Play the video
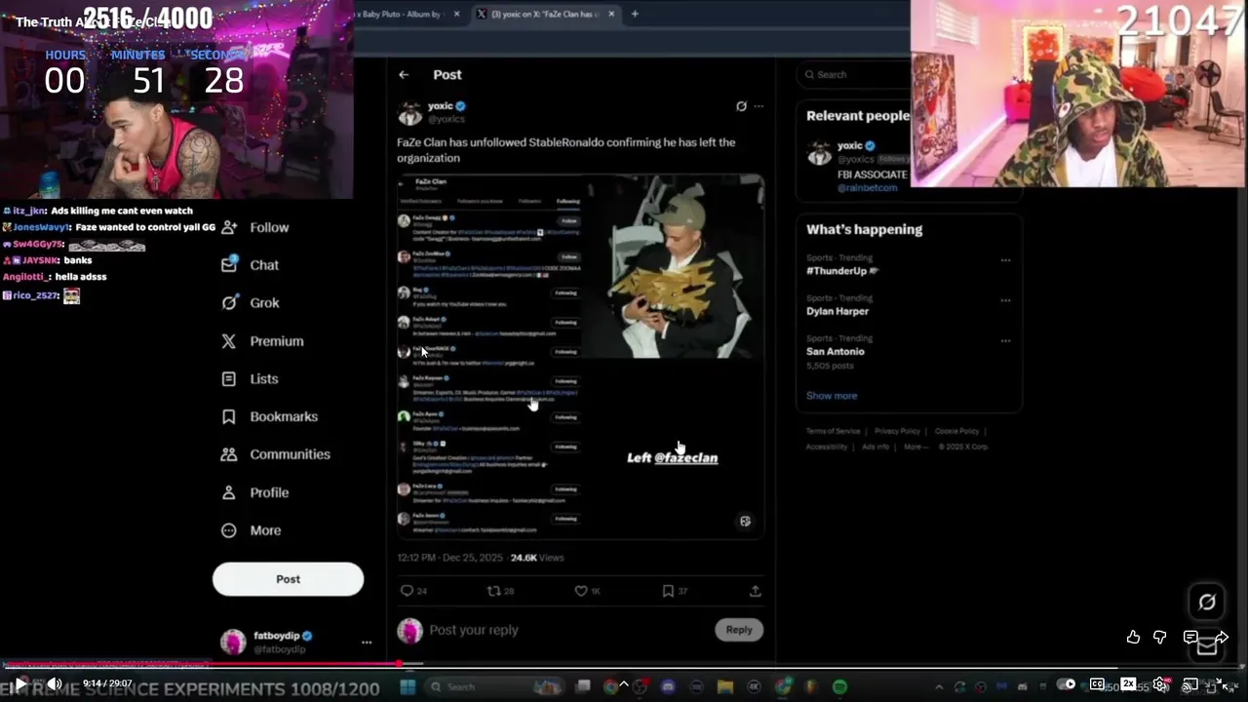1248x702 pixels. point(20,684)
